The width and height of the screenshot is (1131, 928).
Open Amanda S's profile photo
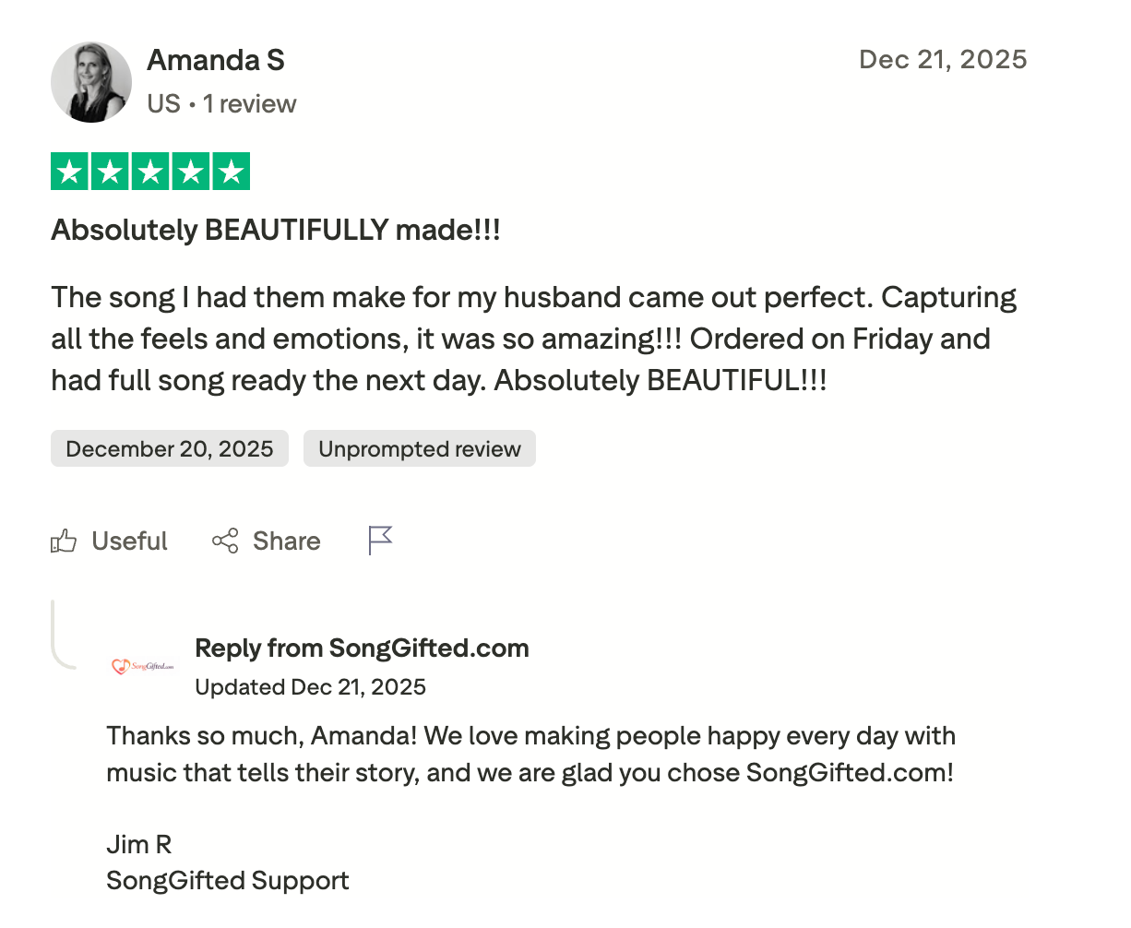(x=91, y=82)
